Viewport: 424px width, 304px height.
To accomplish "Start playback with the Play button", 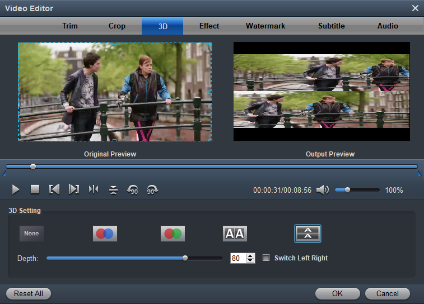I will 16,189.
